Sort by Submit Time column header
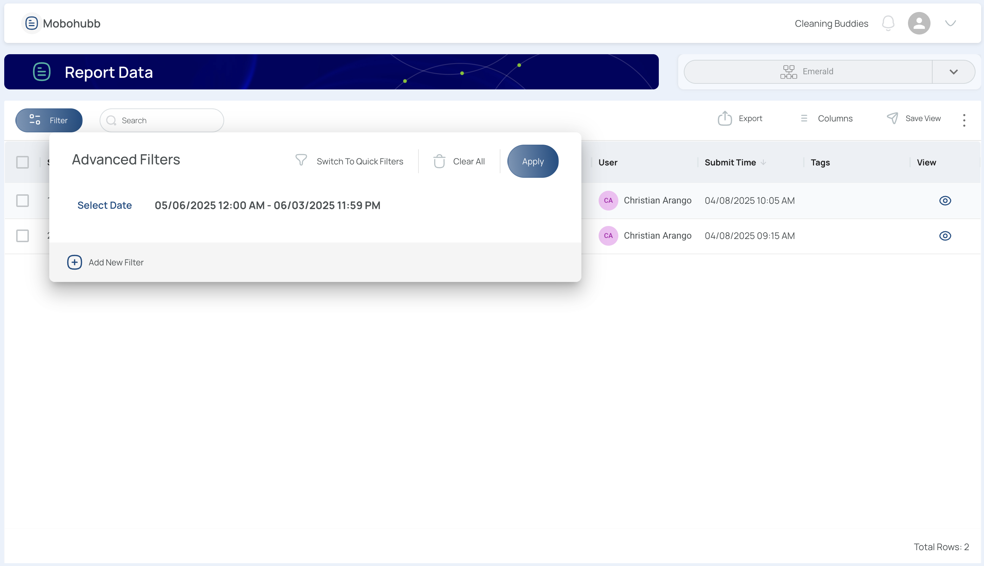 click(730, 163)
